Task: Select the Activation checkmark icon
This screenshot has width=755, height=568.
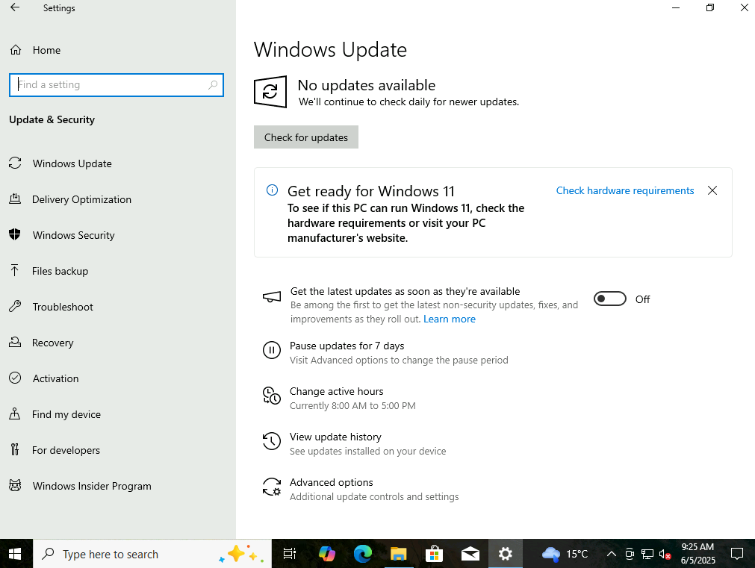Action: point(15,378)
